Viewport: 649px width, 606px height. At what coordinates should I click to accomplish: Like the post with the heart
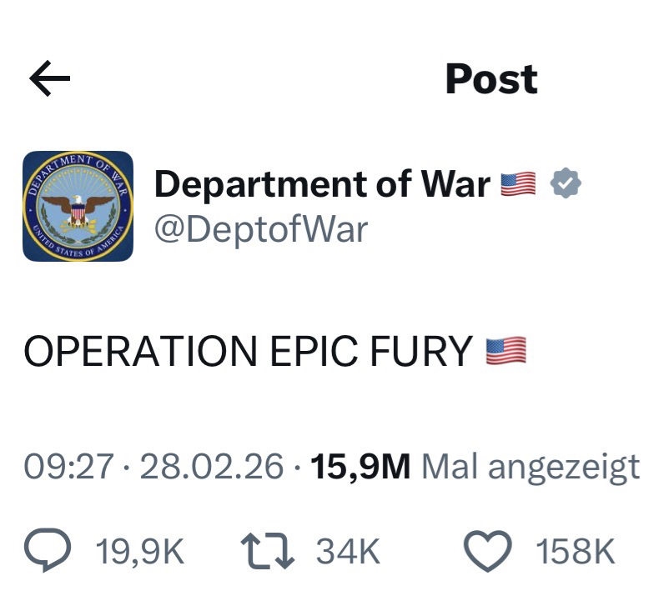[x=488, y=551]
